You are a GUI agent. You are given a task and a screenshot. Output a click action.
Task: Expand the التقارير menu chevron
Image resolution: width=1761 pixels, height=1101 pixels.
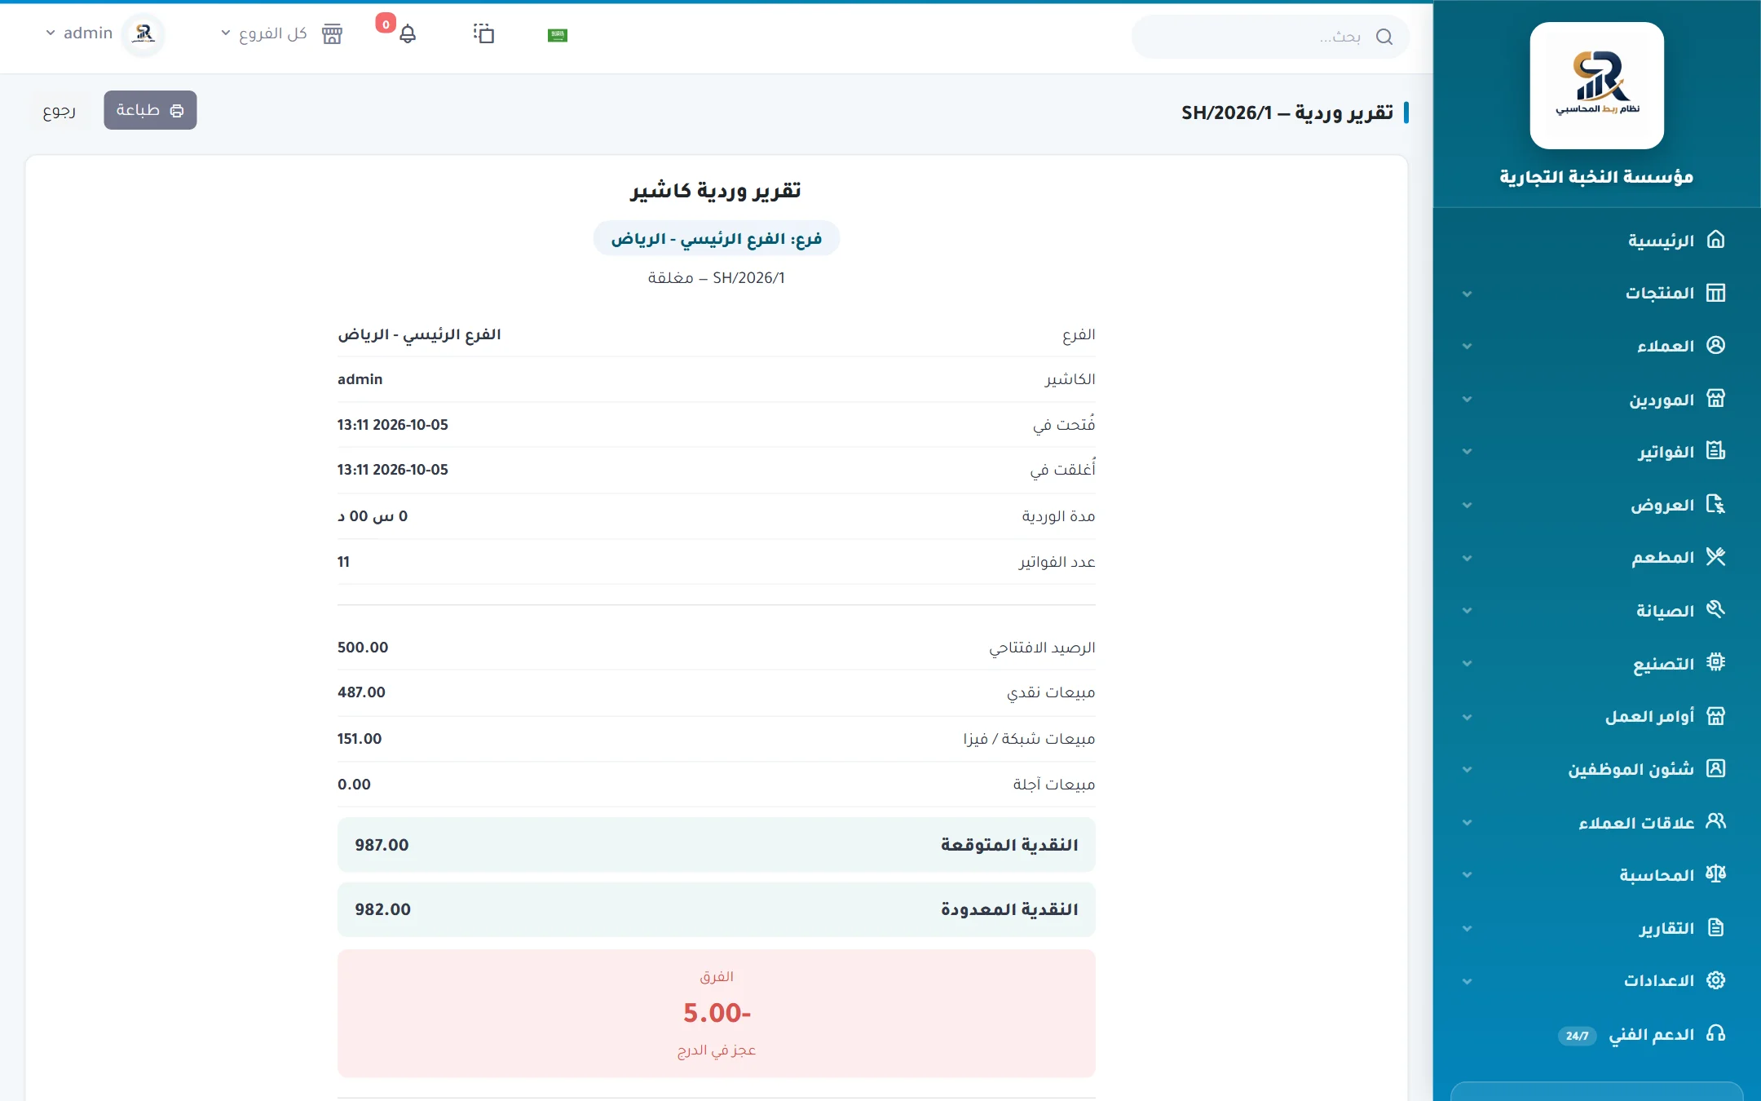coord(1467,929)
